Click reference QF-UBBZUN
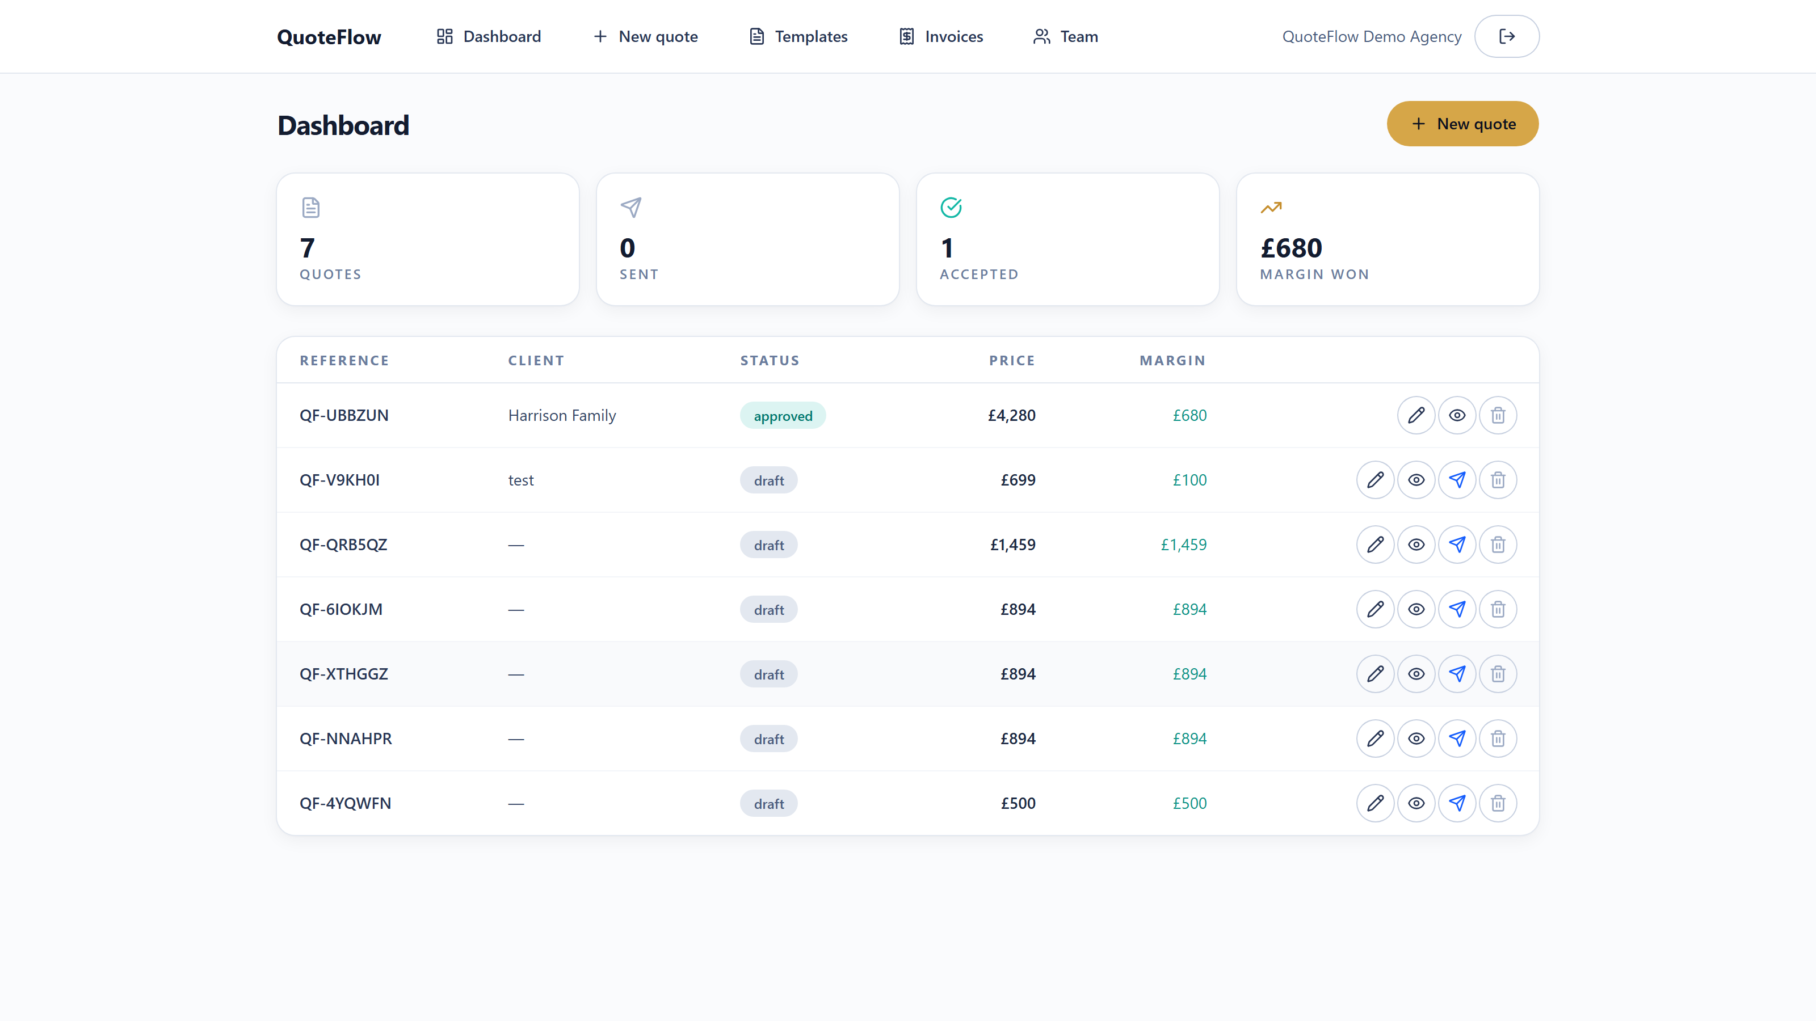1816x1021 pixels. click(344, 416)
